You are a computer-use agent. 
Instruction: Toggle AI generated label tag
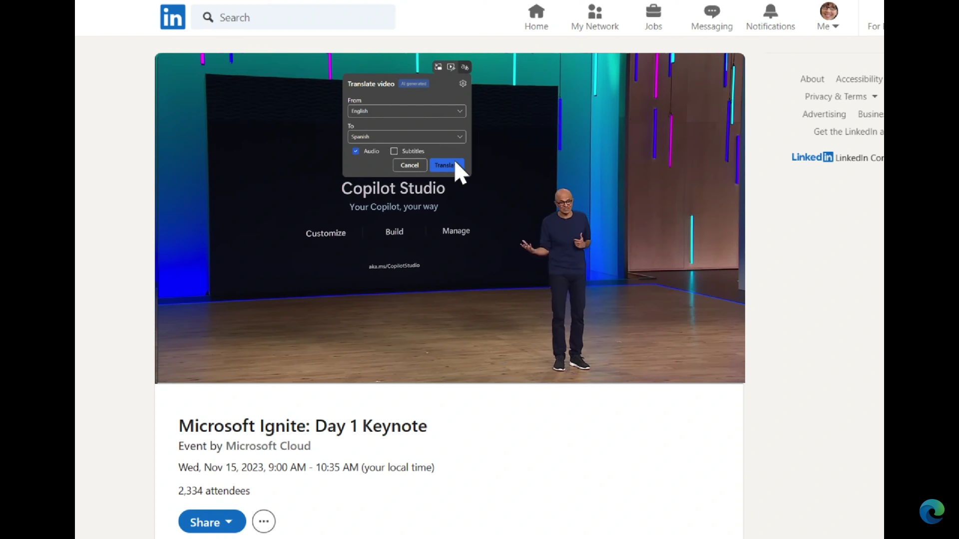coord(413,83)
